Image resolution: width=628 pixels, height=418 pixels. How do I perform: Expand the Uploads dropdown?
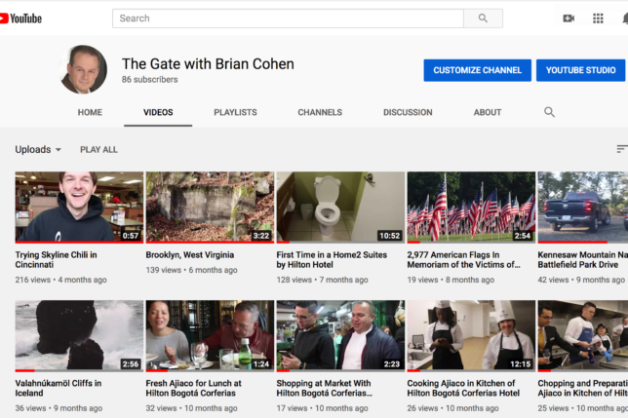click(x=38, y=150)
